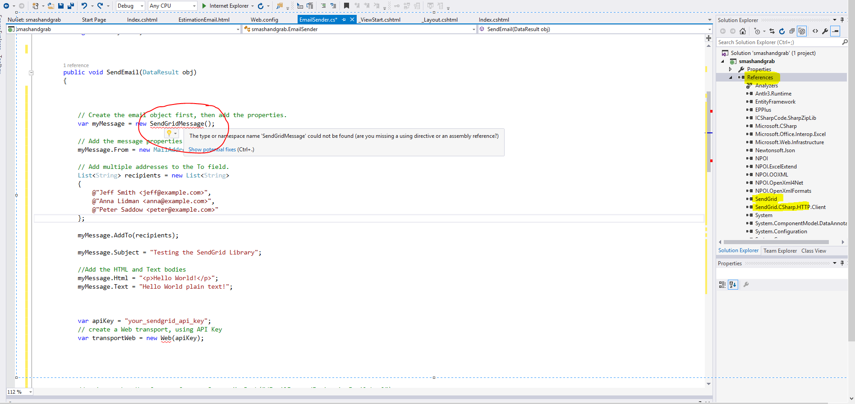The image size is (855, 404).
Task: Click Show potential fixes link
Action: click(212, 150)
